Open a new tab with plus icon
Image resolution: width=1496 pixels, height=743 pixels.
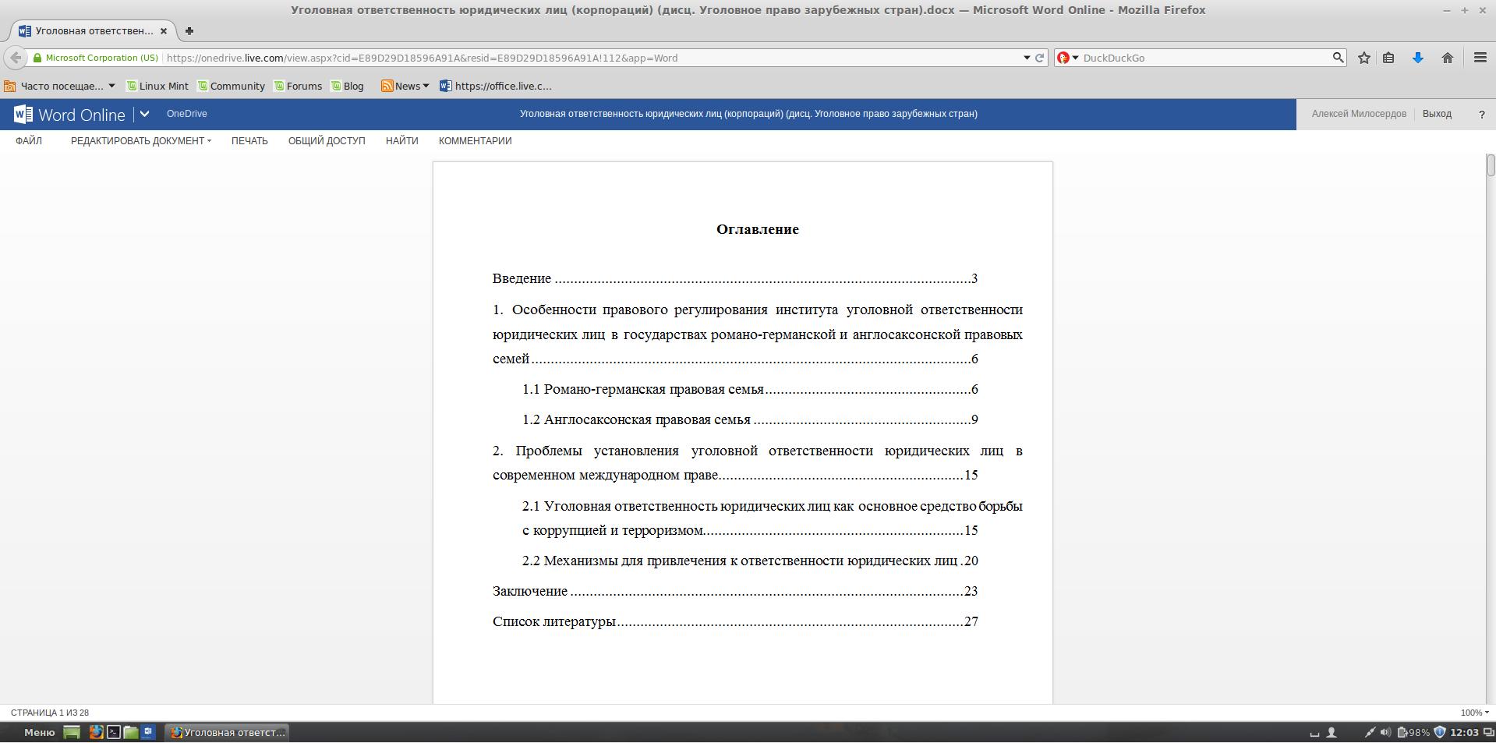189,31
